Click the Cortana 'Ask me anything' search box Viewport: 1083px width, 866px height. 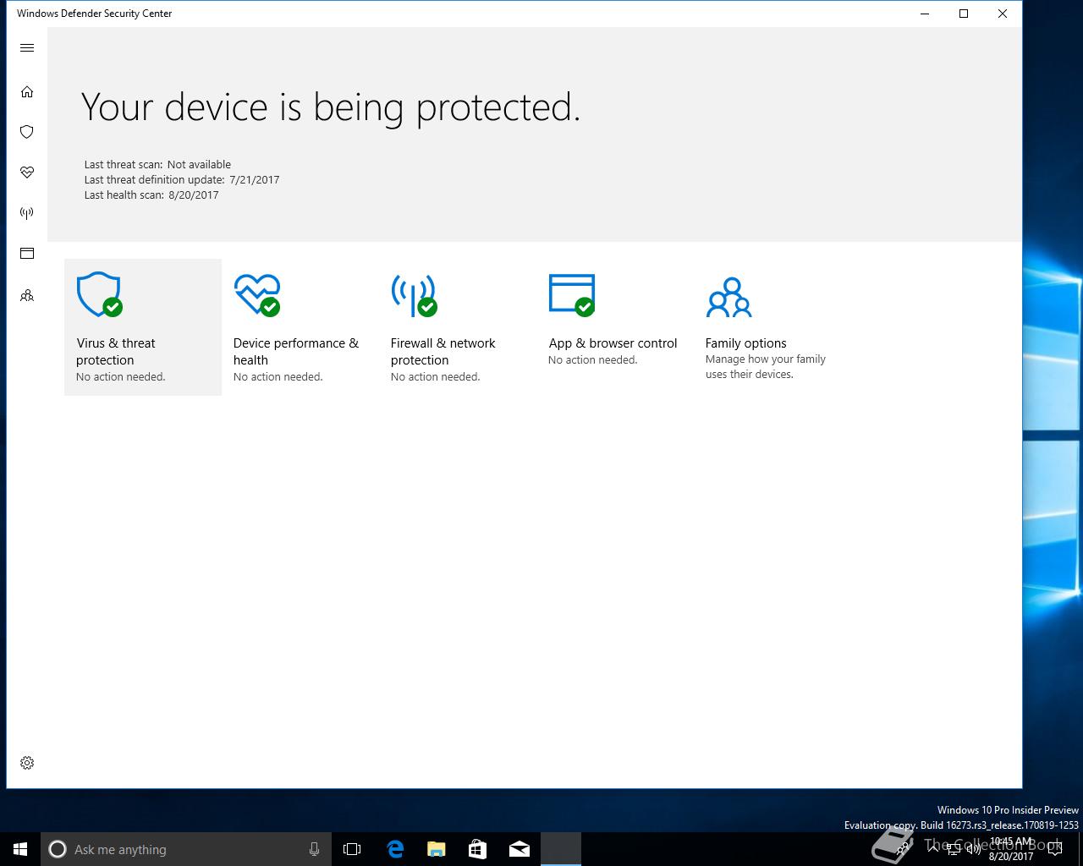click(x=184, y=849)
